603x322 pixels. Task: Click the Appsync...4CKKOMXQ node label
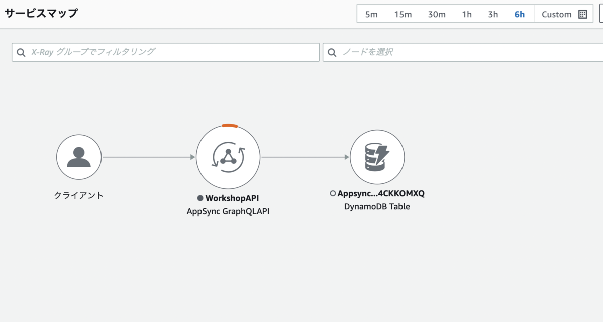(x=381, y=193)
